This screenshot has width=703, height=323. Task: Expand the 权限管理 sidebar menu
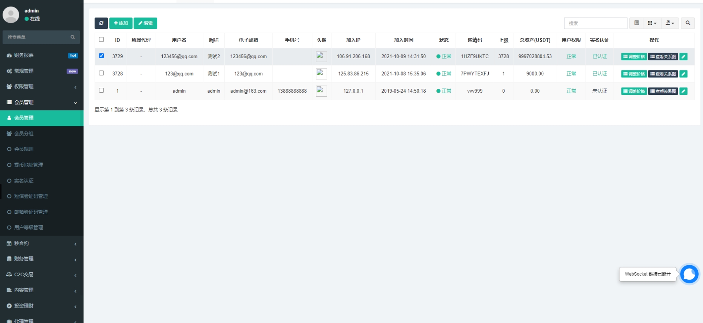(x=42, y=86)
